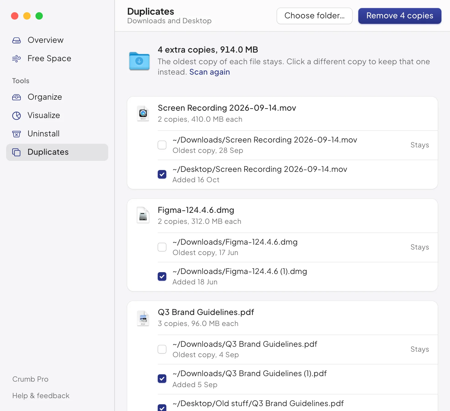Click the ~/Downloads/Q3 Brand Guidelines (1).pdf path
This screenshot has width=450, height=411.
[x=250, y=373]
